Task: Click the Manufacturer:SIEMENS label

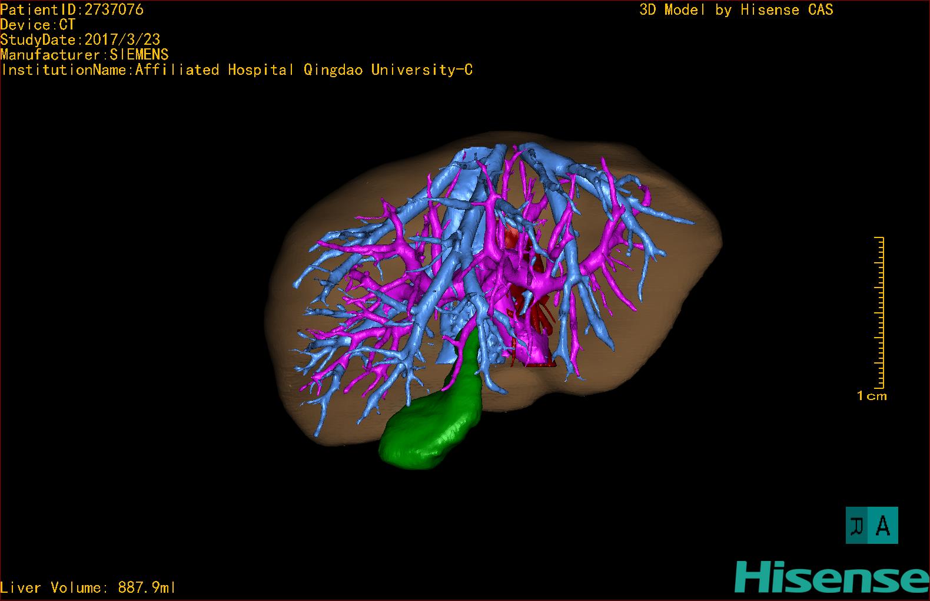Action: pos(84,55)
